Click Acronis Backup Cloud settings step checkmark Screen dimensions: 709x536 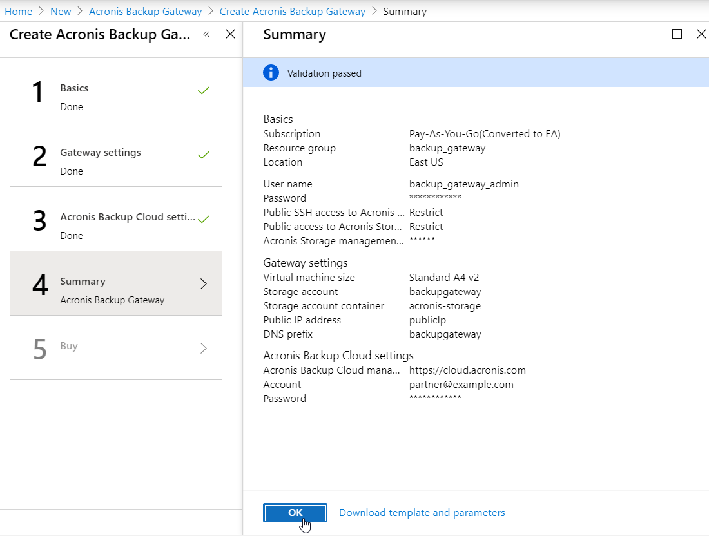click(204, 219)
